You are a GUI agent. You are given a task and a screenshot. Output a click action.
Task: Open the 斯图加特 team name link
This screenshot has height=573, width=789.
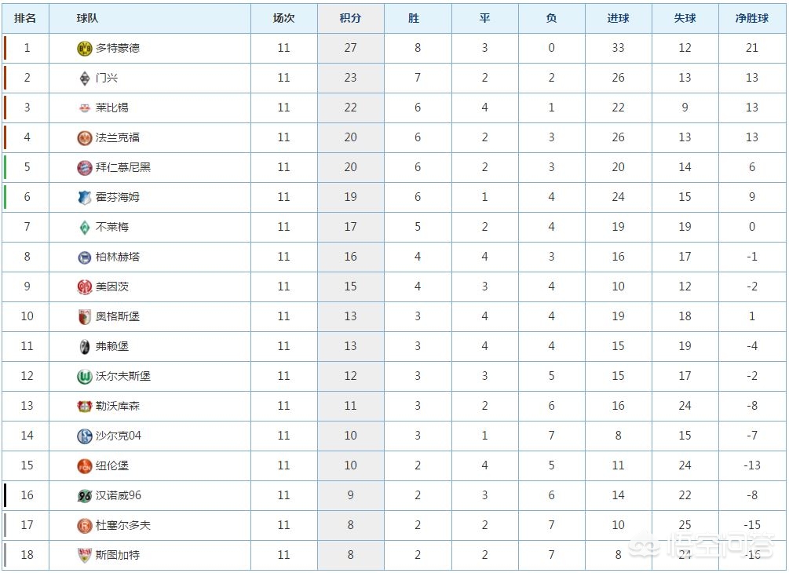(118, 555)
